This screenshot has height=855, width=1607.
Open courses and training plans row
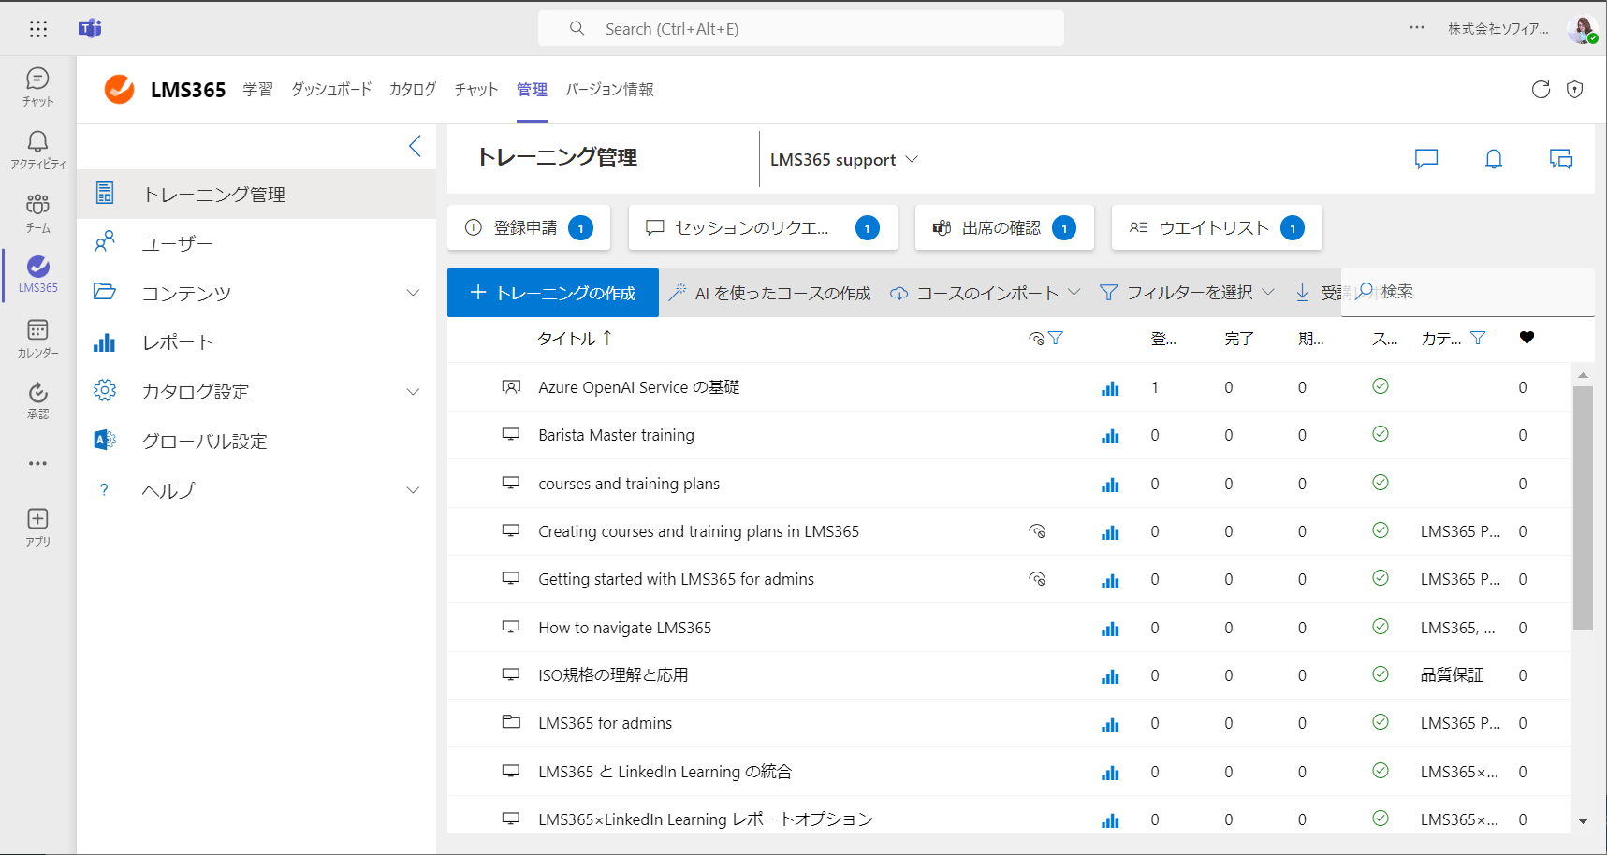tap(1009, 484)
